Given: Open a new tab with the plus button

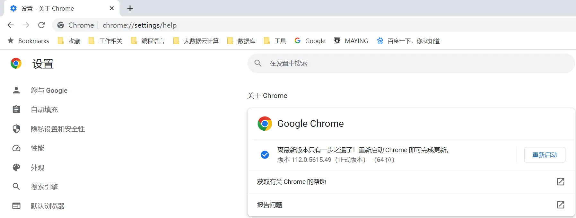Looking at the screenshot, I should tap(130, 8).
